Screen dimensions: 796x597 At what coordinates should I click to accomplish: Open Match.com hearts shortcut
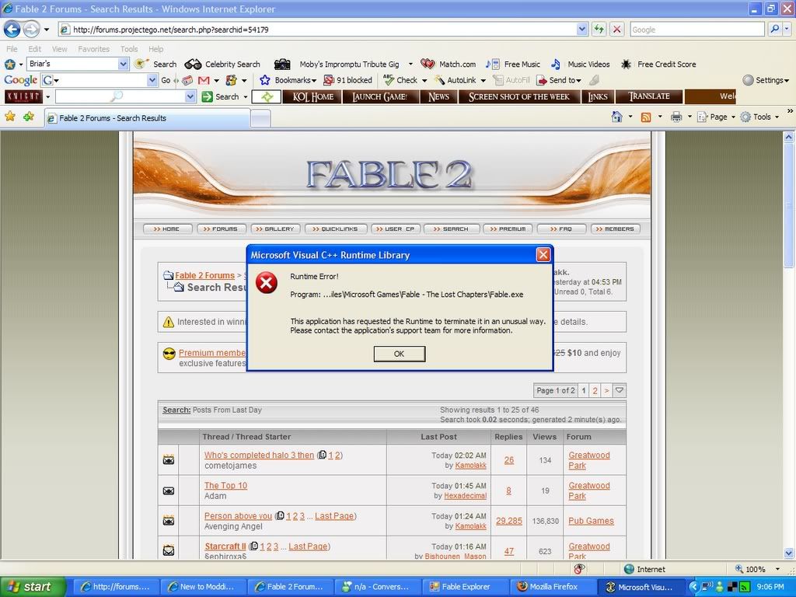tap(449, 65)
